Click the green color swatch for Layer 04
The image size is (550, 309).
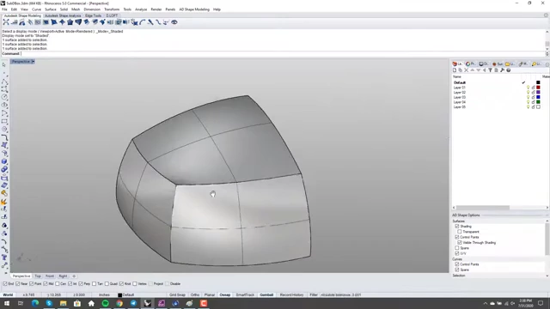pyautogui.click(x=538, y=102)
